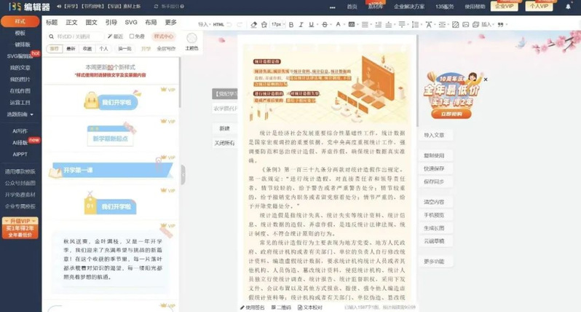Close the anniversary promotion banner
The image size is (581, 312).
486,79
